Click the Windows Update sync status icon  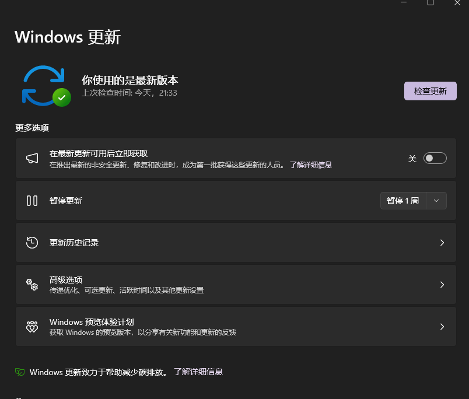46,86
